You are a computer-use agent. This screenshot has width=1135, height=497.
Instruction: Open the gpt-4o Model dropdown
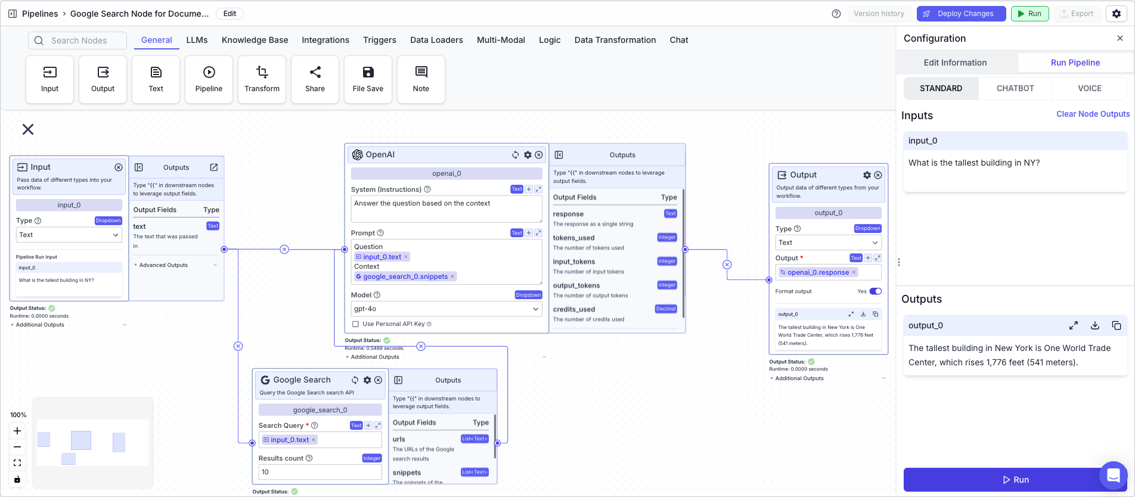tap(446, 309)
